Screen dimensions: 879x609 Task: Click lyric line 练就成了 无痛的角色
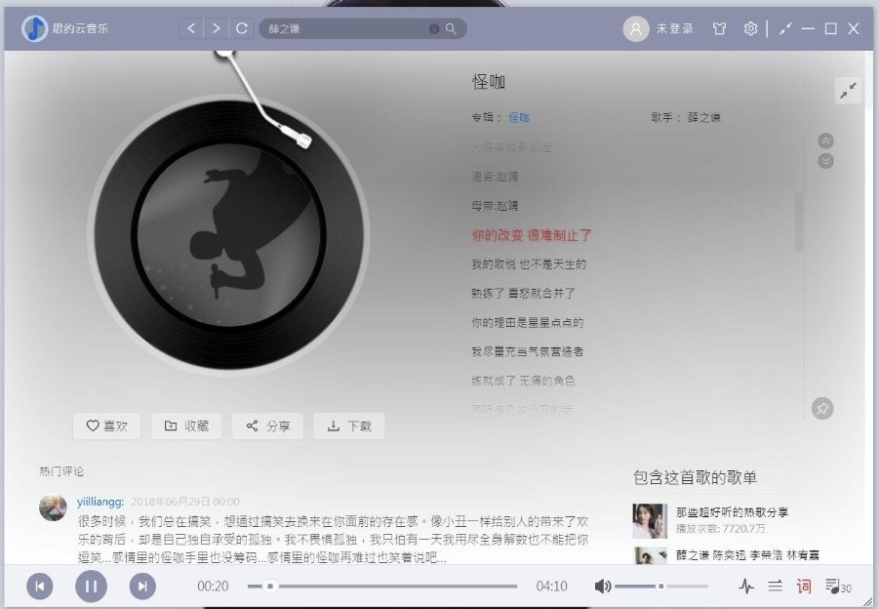click(523, 381)
